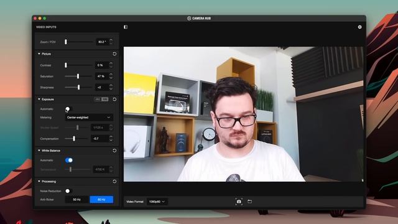The width and height of the screenshot is (398, 224).
Task: Click the Video Format label
Action: [135, 202]
